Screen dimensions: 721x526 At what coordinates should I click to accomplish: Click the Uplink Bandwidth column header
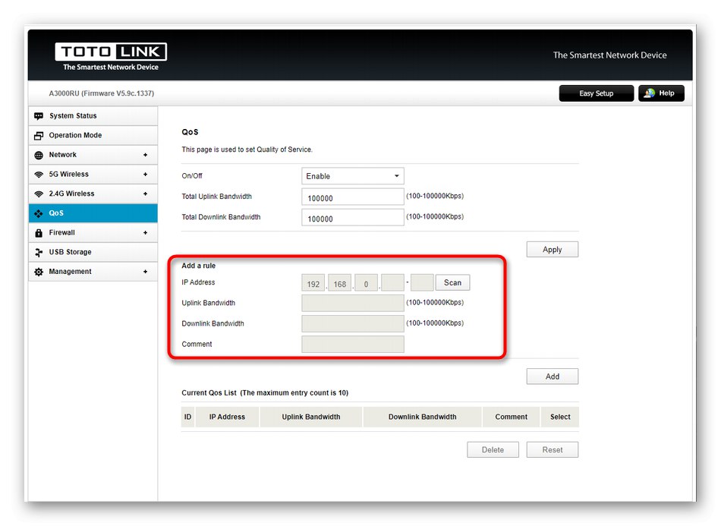click(x=311, y=417)
